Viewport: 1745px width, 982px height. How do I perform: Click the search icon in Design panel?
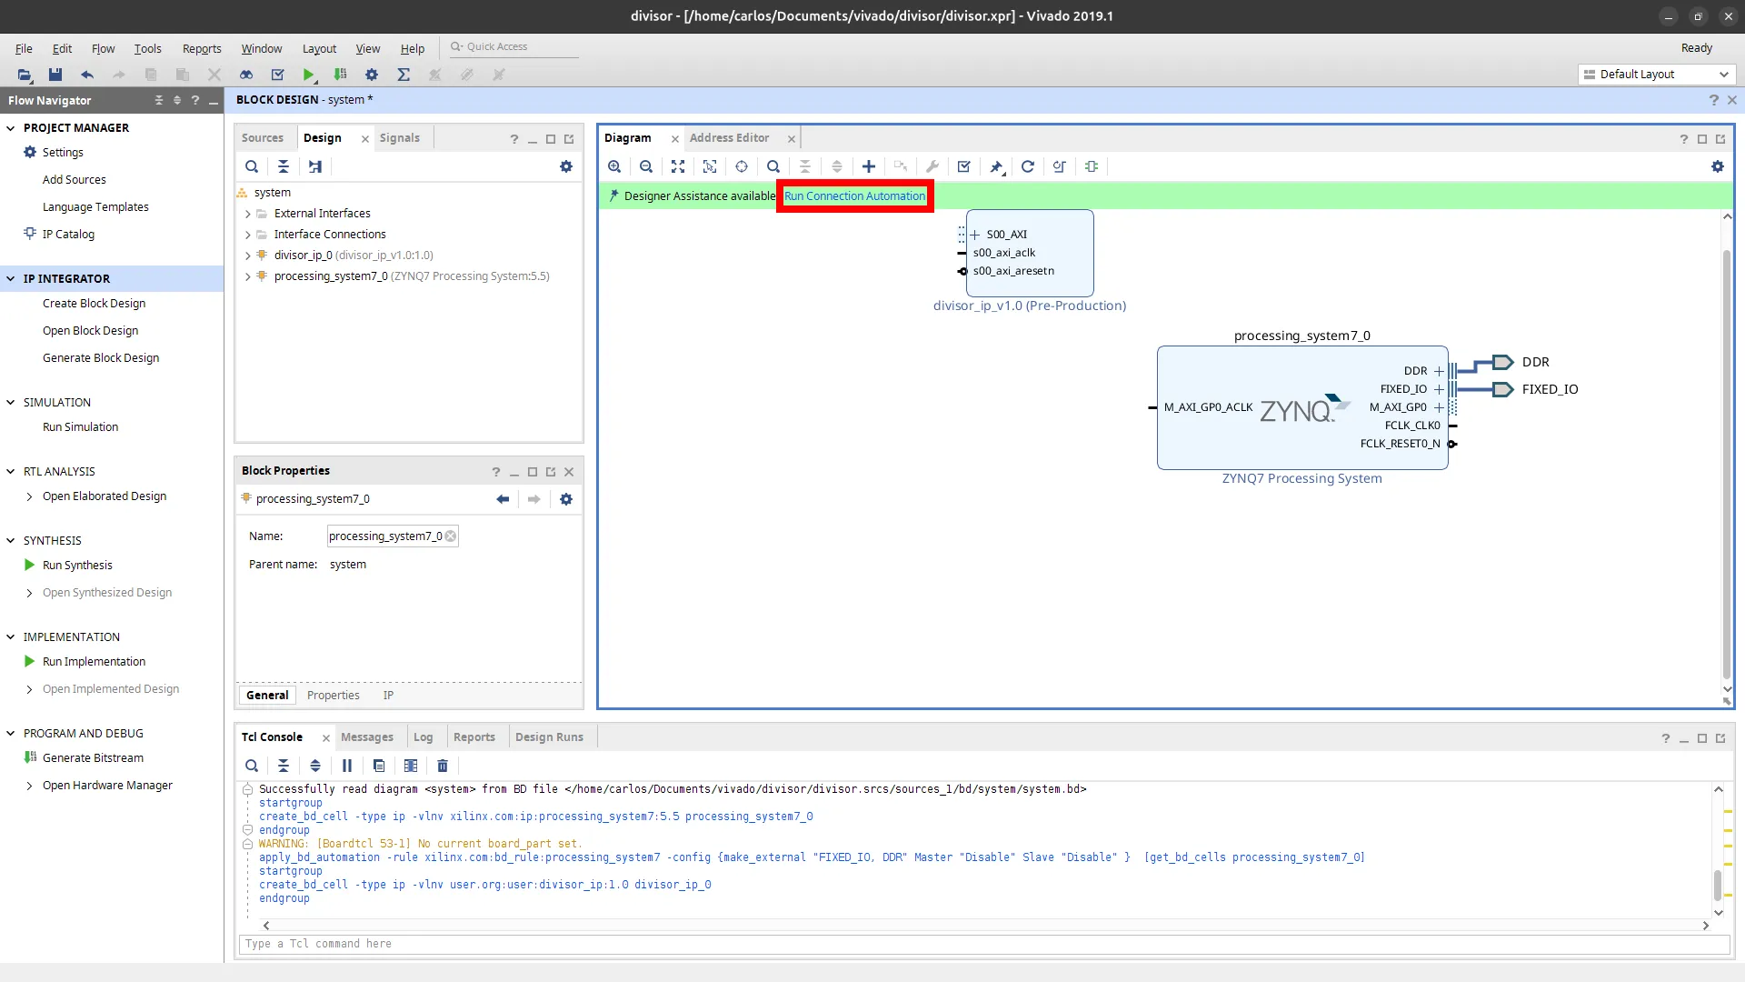tap(252, 166)
